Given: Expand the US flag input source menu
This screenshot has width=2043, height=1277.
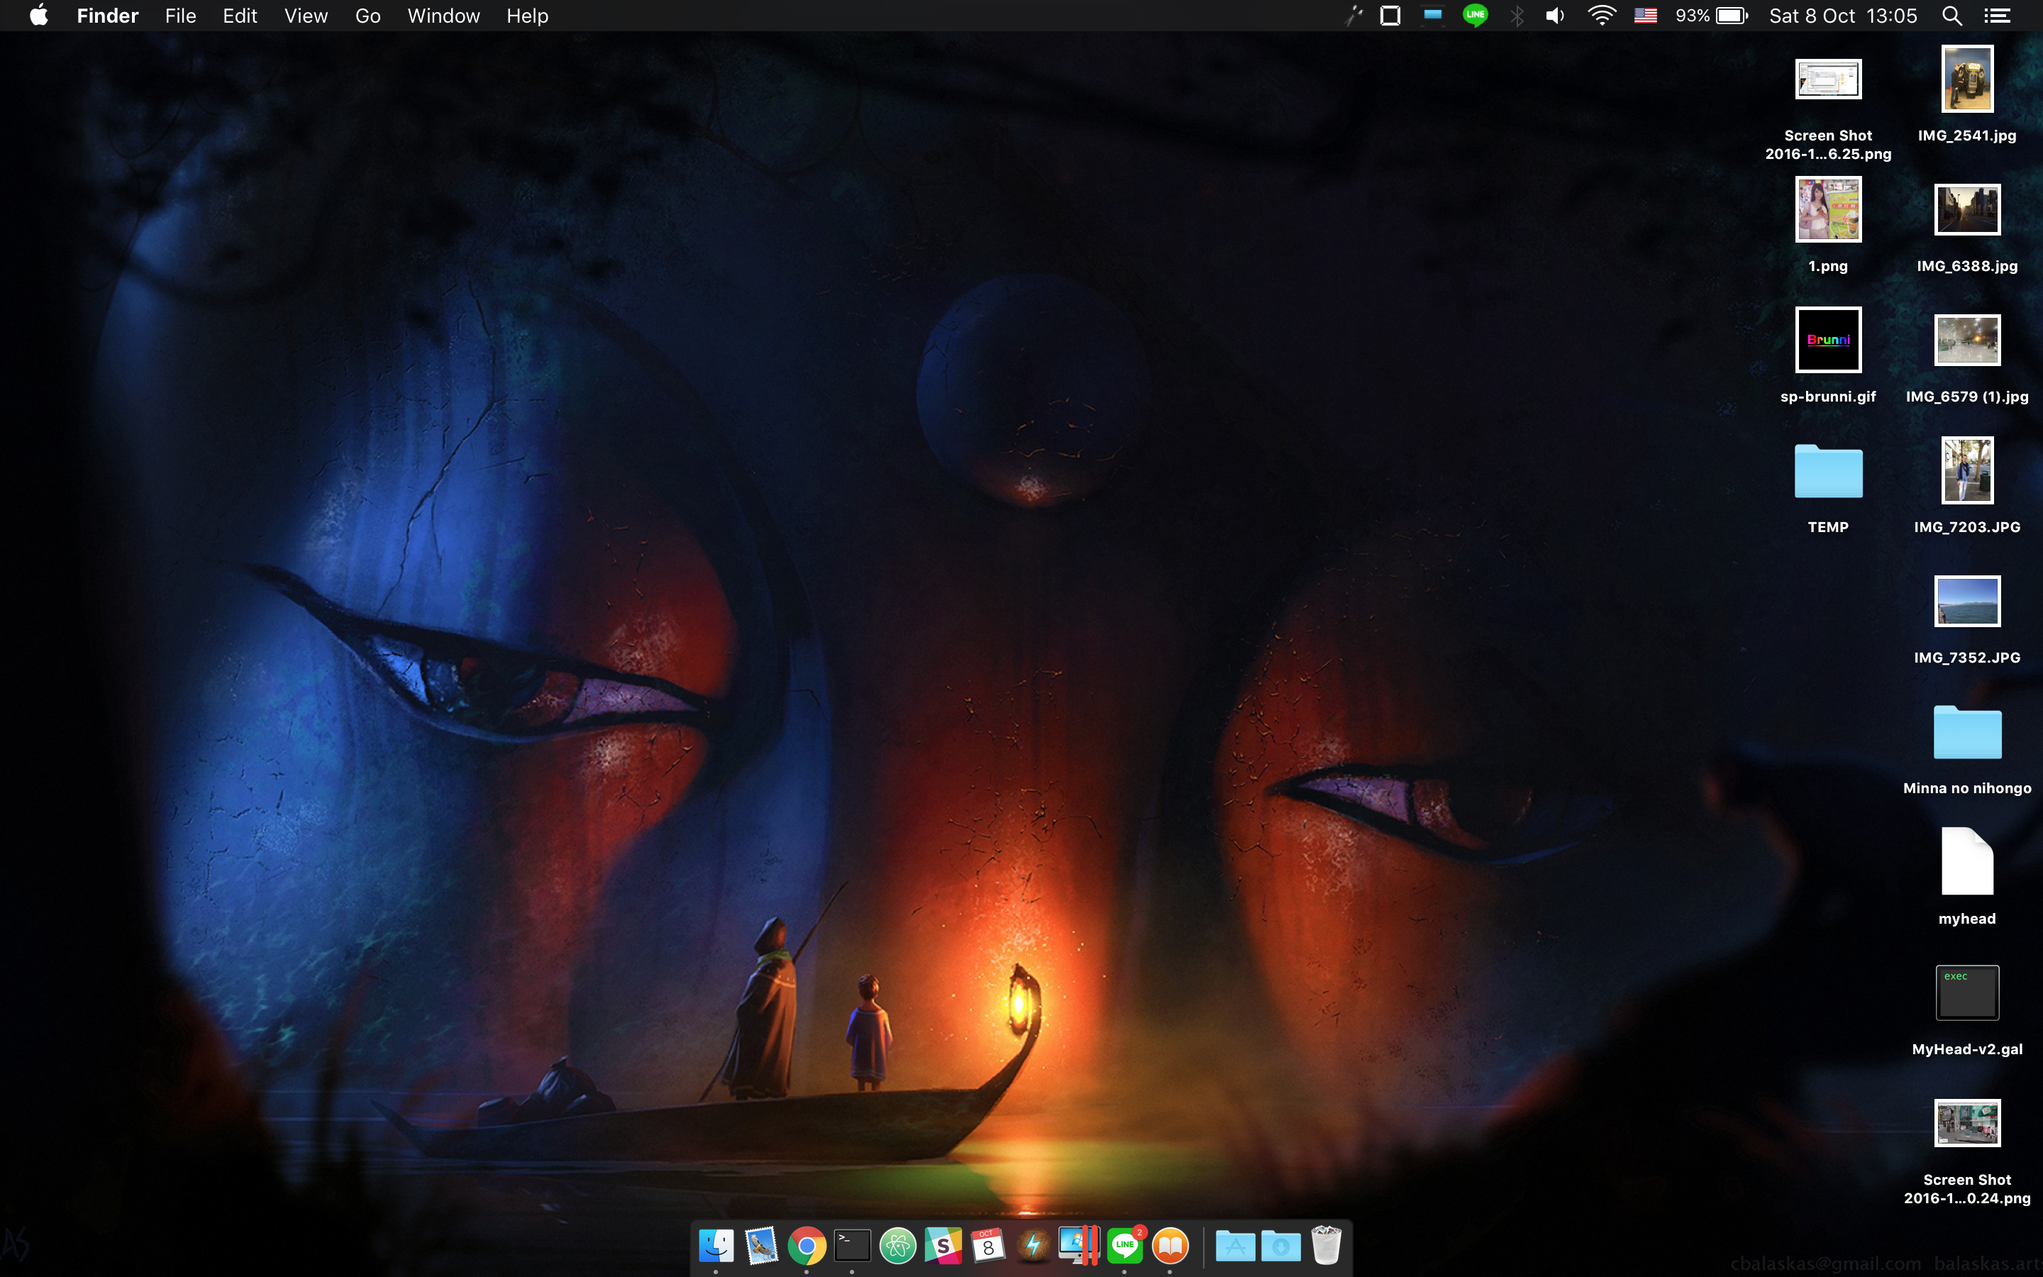Looking at the screenshot, I should [1645, 16].
